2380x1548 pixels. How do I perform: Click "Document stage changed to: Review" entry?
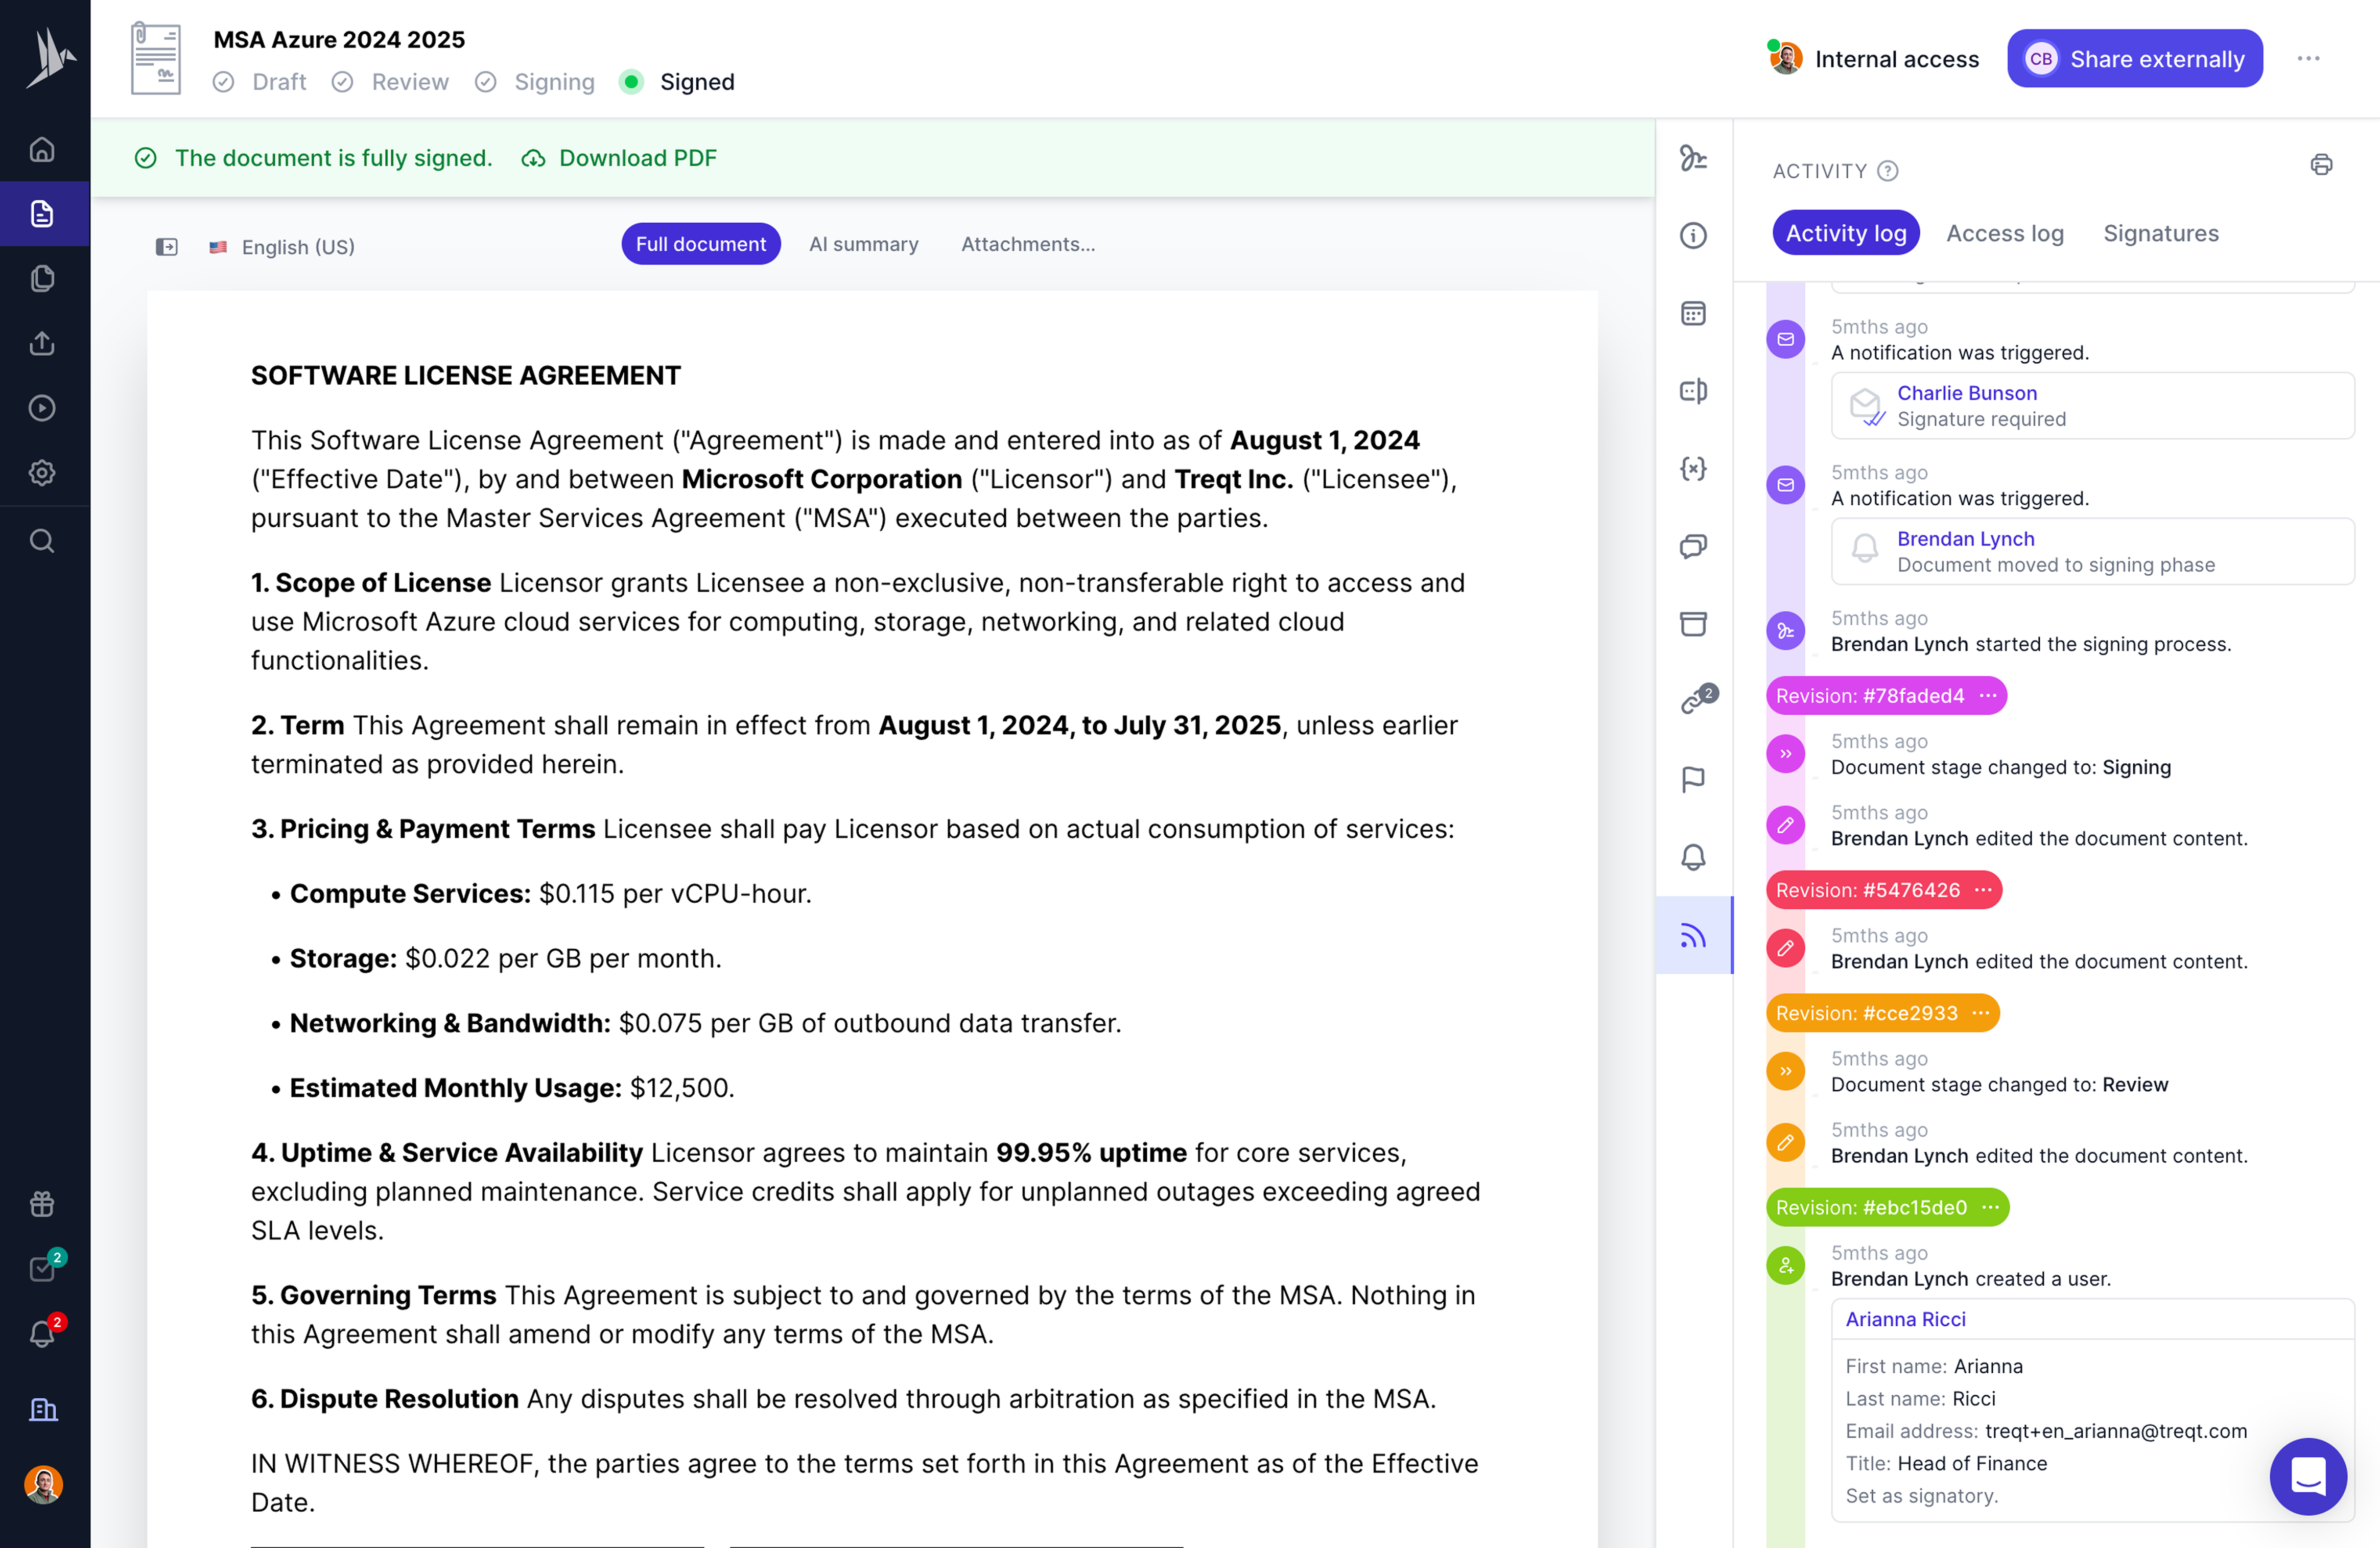tap(1999, 1085)
